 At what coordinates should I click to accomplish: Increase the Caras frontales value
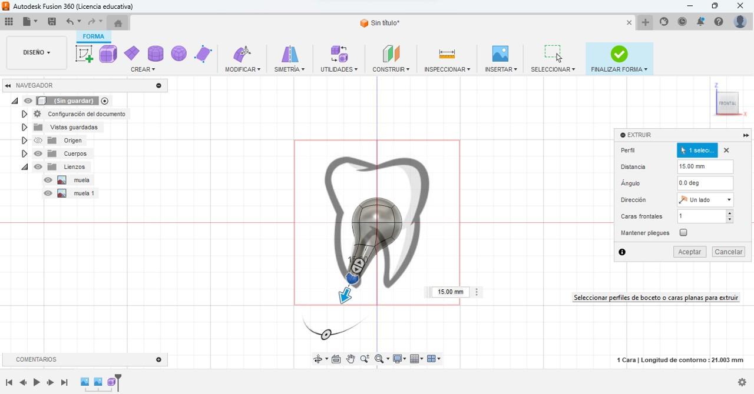pyautogui.click(x=730, y=213)
